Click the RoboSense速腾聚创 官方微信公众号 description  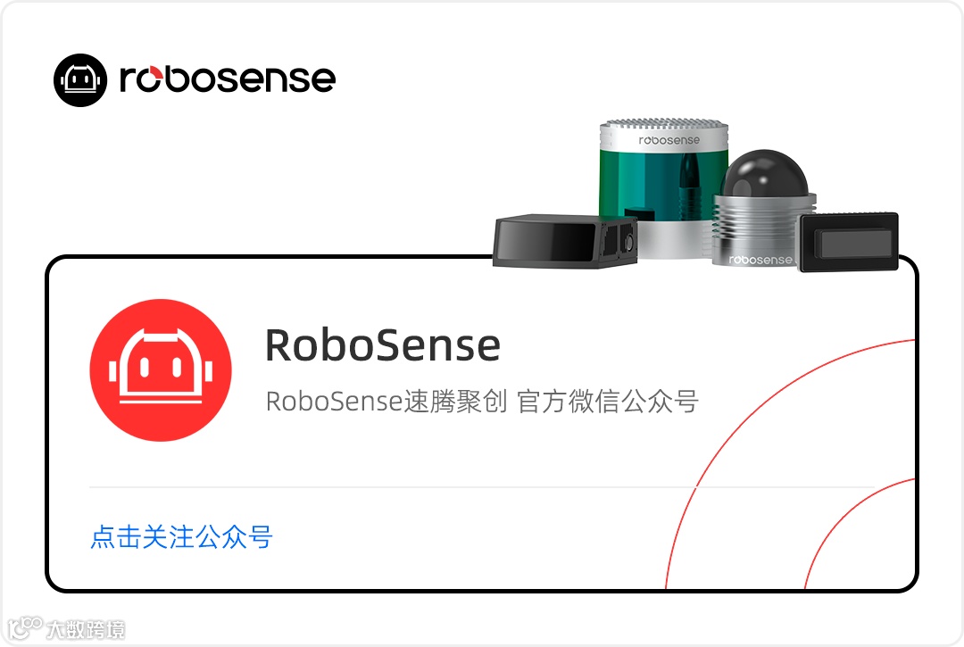482,402
